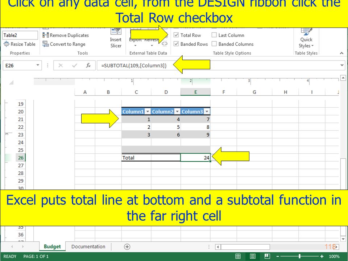Click the horizontal scrollbar left arrow

pos(218,247)
